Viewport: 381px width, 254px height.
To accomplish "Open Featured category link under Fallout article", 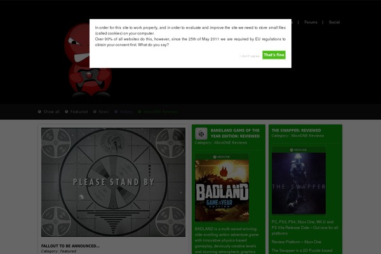I will click(68, 251).
